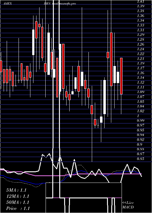The height and width of the screenshot is (213, 152).
Task: Click the 0.97 price axis label
Action: [x=140, y=125]
